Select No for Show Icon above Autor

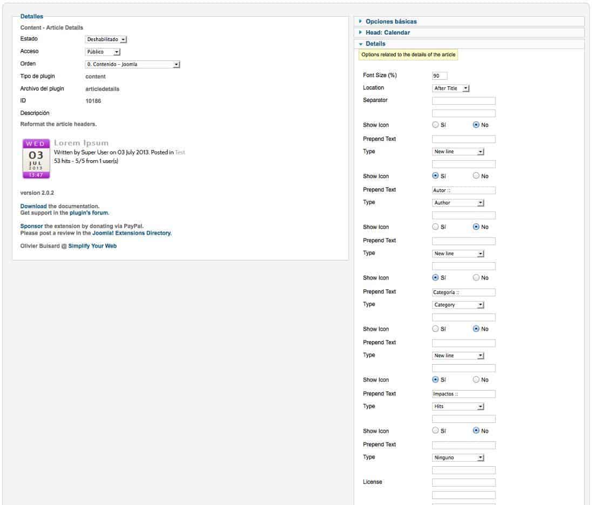tap(476, 176)
